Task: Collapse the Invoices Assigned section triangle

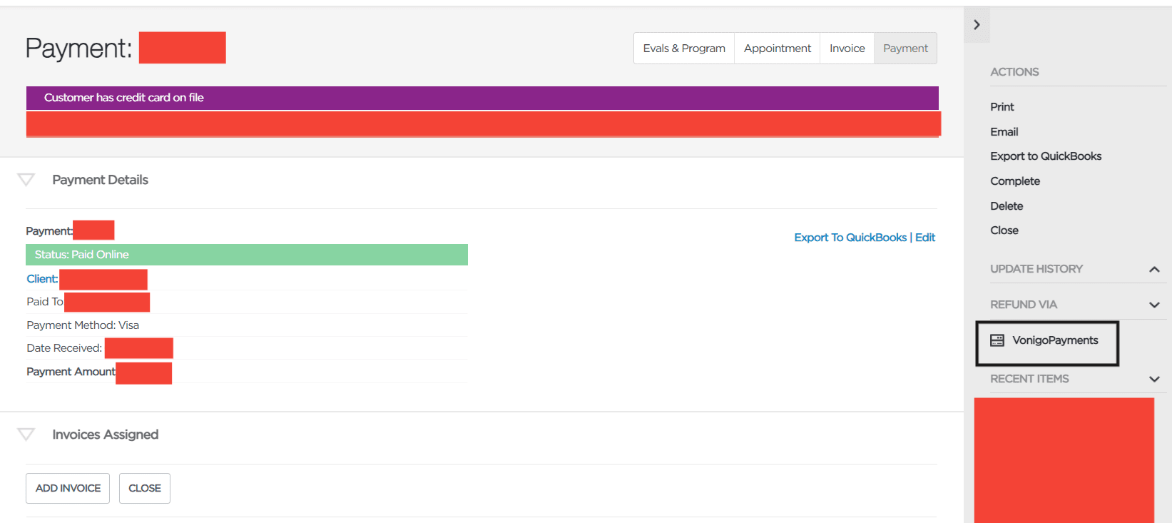Action: tap(26, 435)
